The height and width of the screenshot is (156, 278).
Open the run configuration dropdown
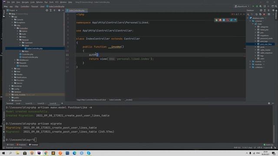(242, 6)
